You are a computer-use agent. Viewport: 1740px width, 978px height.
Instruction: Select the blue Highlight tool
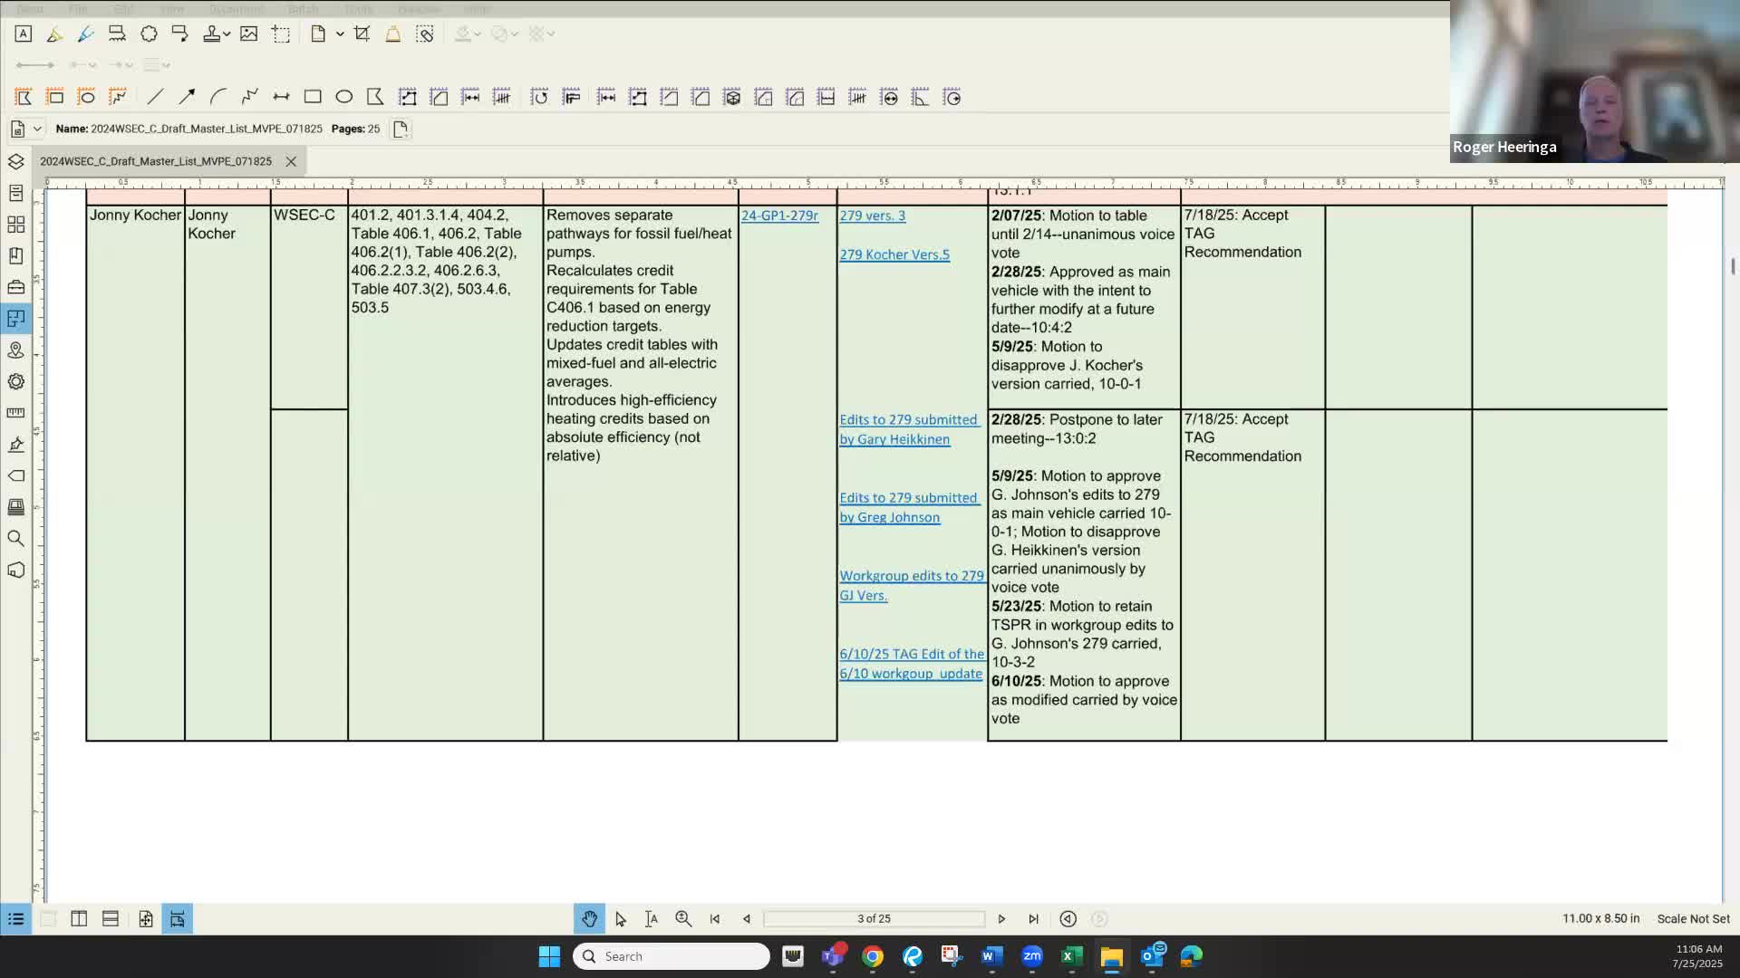click(x=85, y=34)
